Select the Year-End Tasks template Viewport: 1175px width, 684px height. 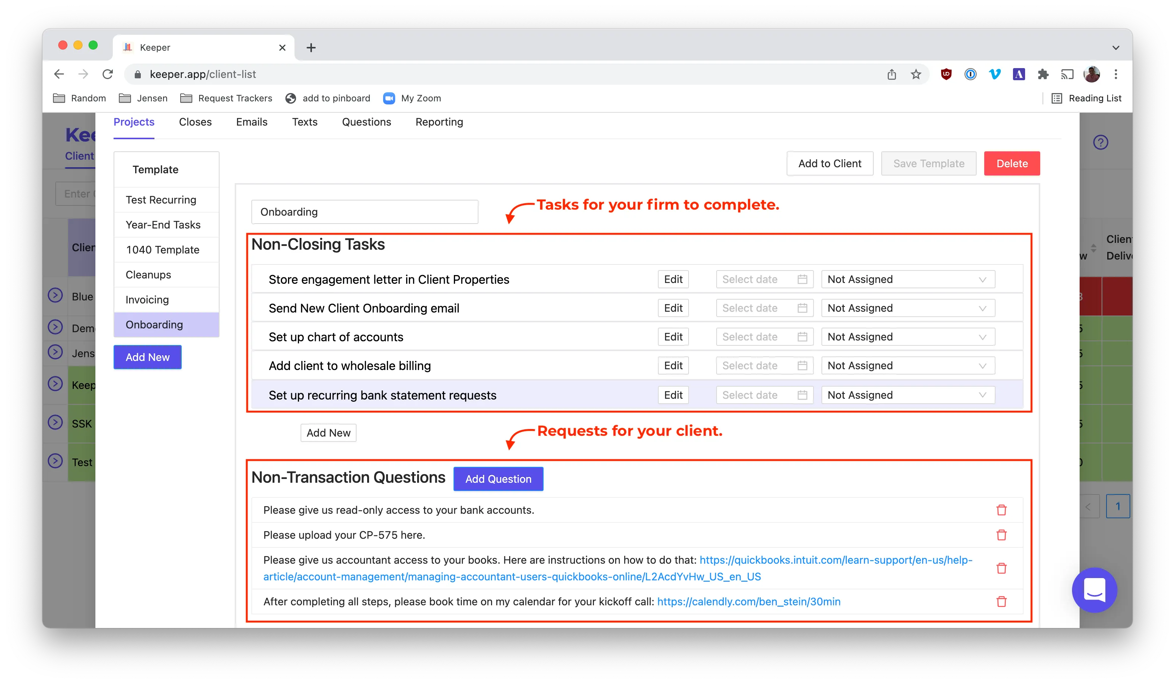coord(167,225)
